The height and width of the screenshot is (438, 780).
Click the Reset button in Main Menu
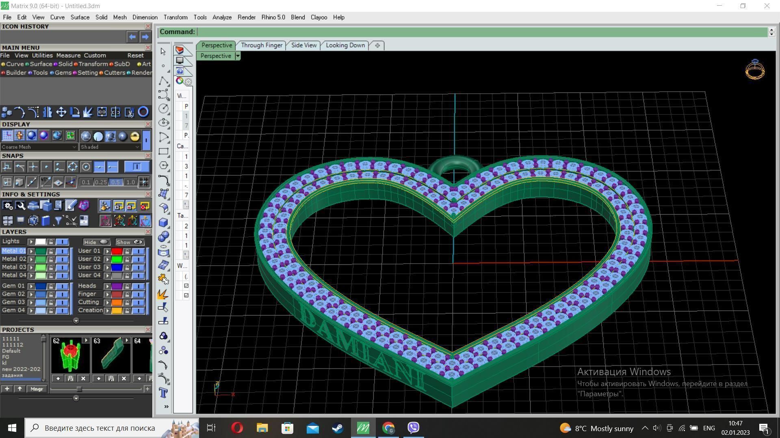135,56
